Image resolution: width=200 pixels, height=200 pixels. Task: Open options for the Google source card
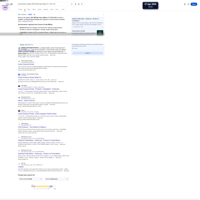pos(102,48)
